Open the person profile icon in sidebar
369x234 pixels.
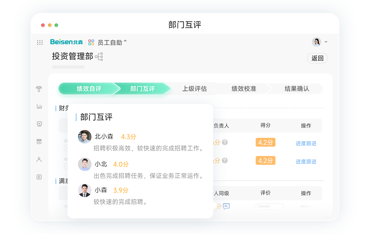(39, 159)
